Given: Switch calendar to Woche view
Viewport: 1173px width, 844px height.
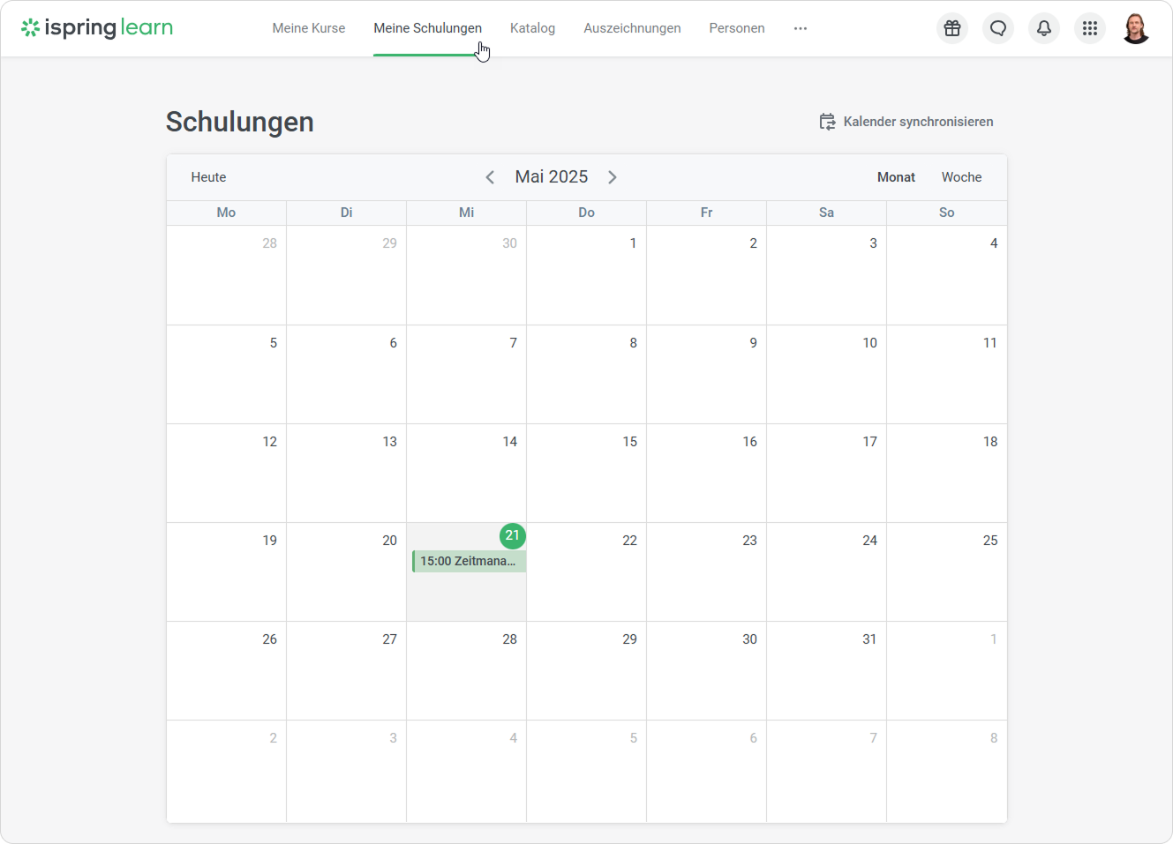Looking at the screenshot, I should [x=961, y=177].
